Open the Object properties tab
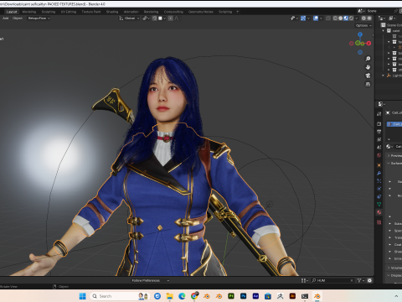Viewport: 402px width, 302px height. [379, 165]
